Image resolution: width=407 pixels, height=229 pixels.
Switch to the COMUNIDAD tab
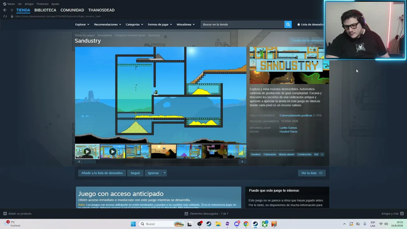[x=72, y=10]
